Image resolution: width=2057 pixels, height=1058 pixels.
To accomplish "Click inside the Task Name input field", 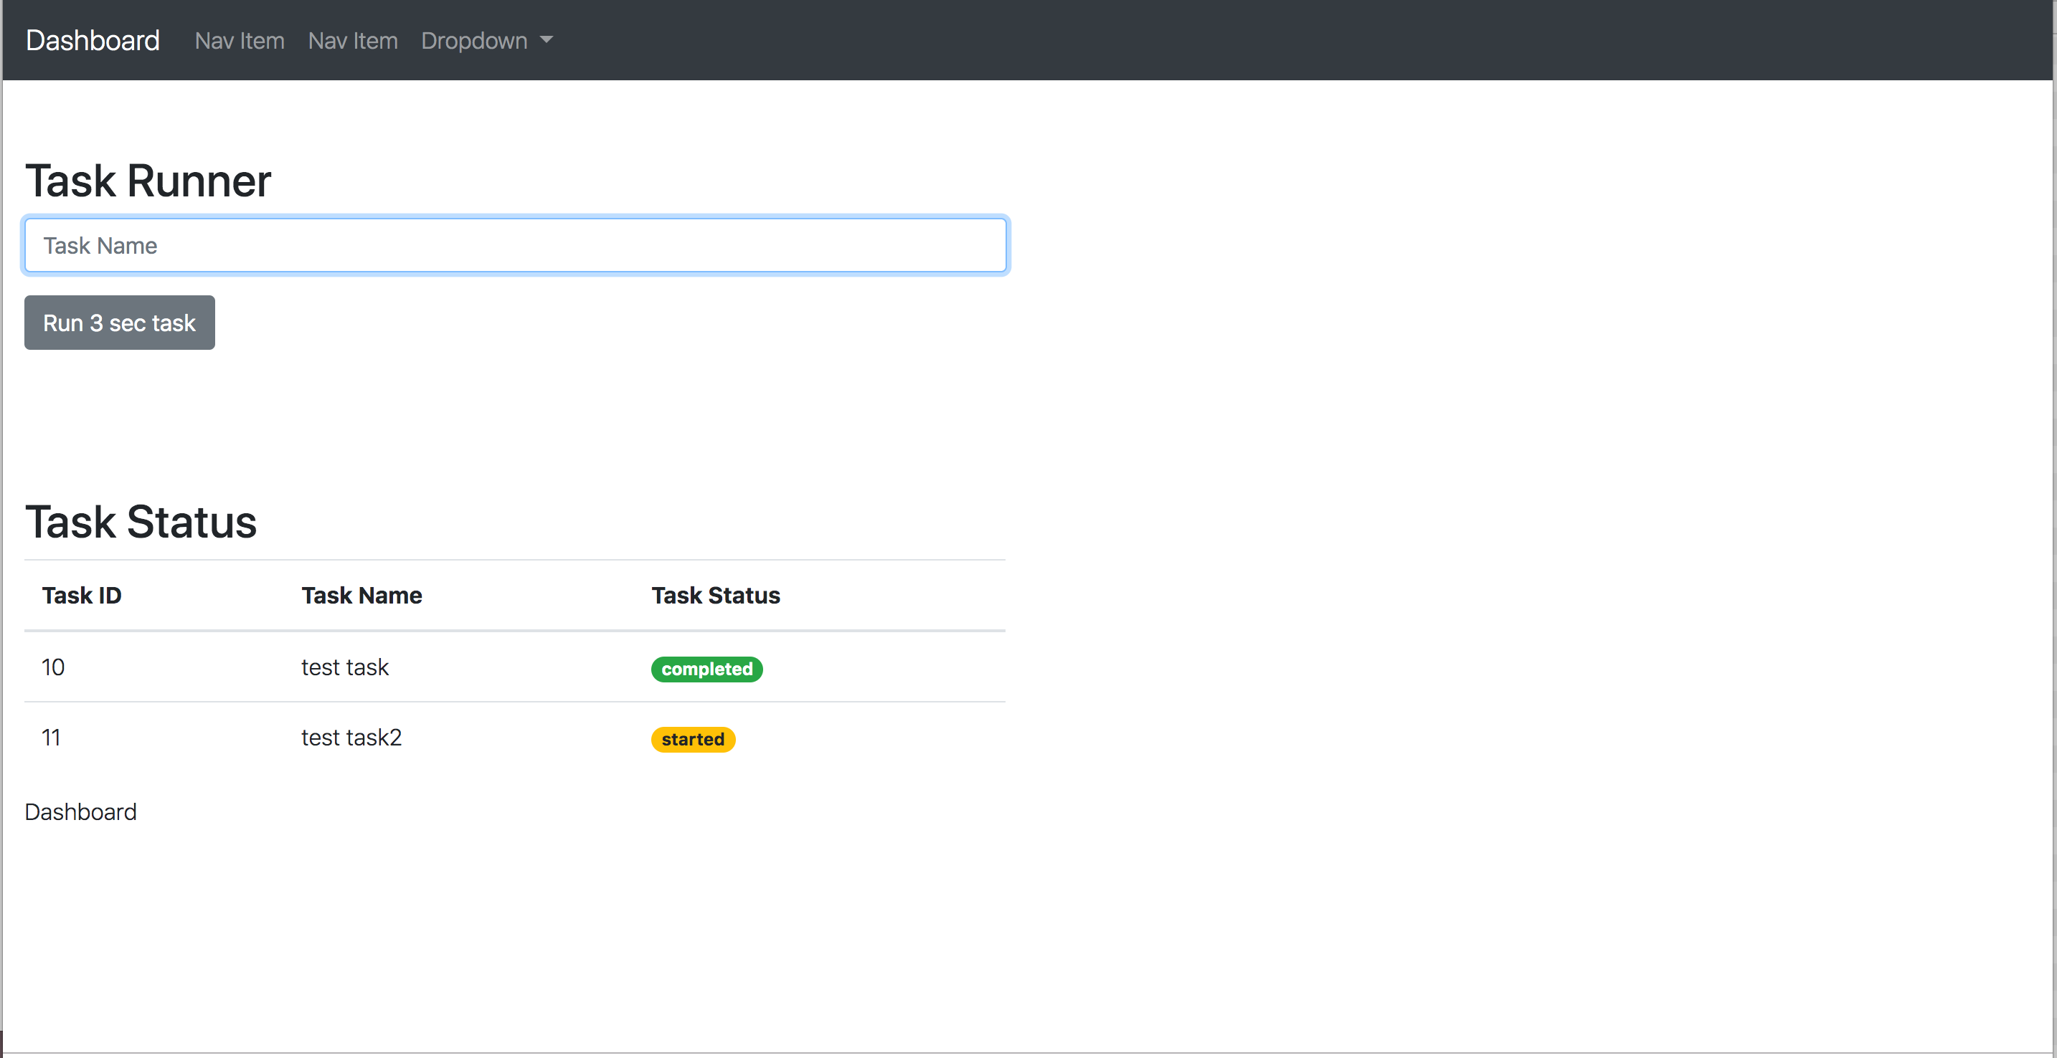I will click(x=515, y=245).
